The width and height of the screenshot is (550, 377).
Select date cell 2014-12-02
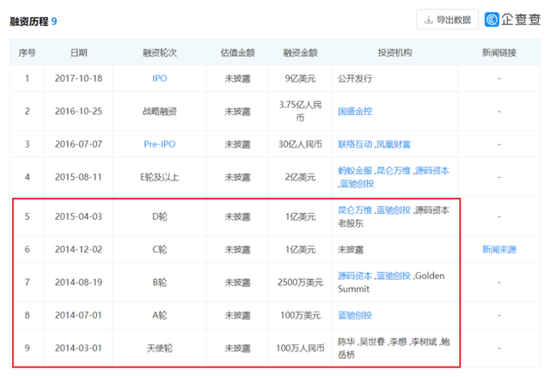click(x=78, y=249)
